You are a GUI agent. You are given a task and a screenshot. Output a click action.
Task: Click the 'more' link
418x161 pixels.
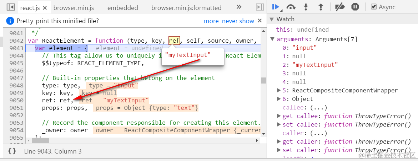pyautogui.click(x=211, y=21)
